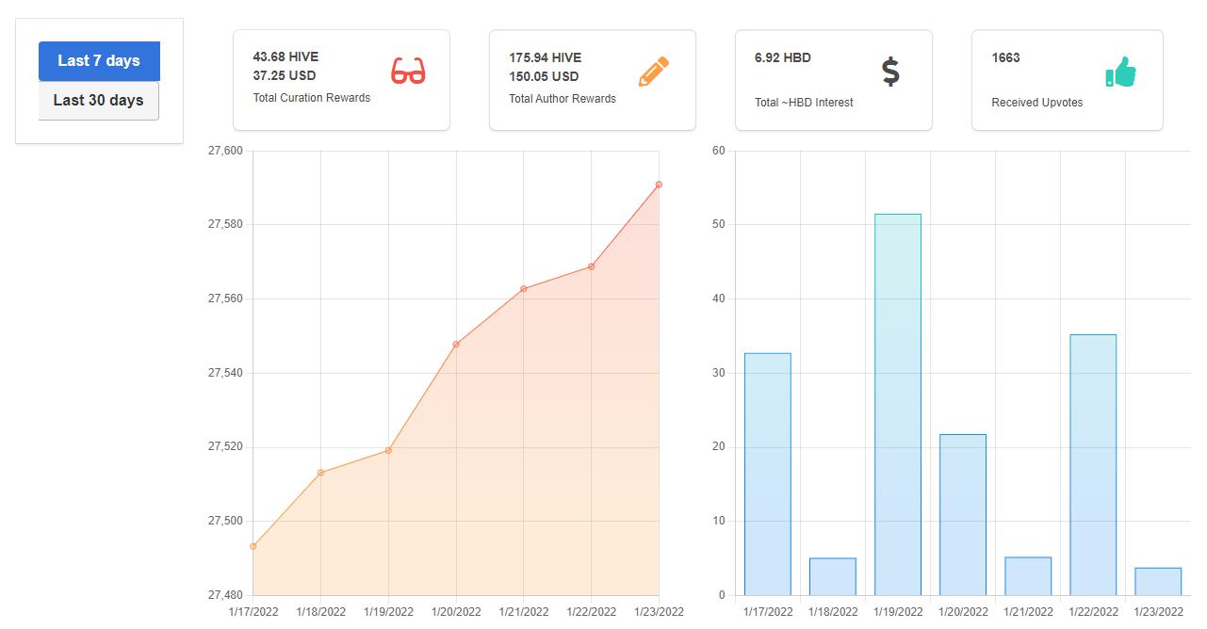Open the Received Upvotes card

1068,80
